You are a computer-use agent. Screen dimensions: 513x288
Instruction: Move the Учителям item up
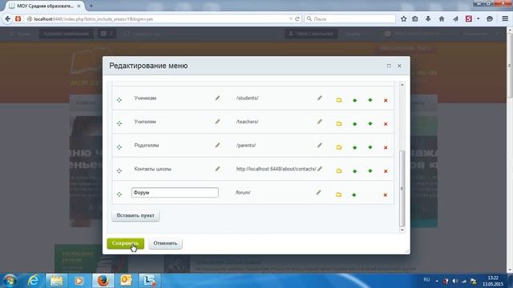[354, 124]
